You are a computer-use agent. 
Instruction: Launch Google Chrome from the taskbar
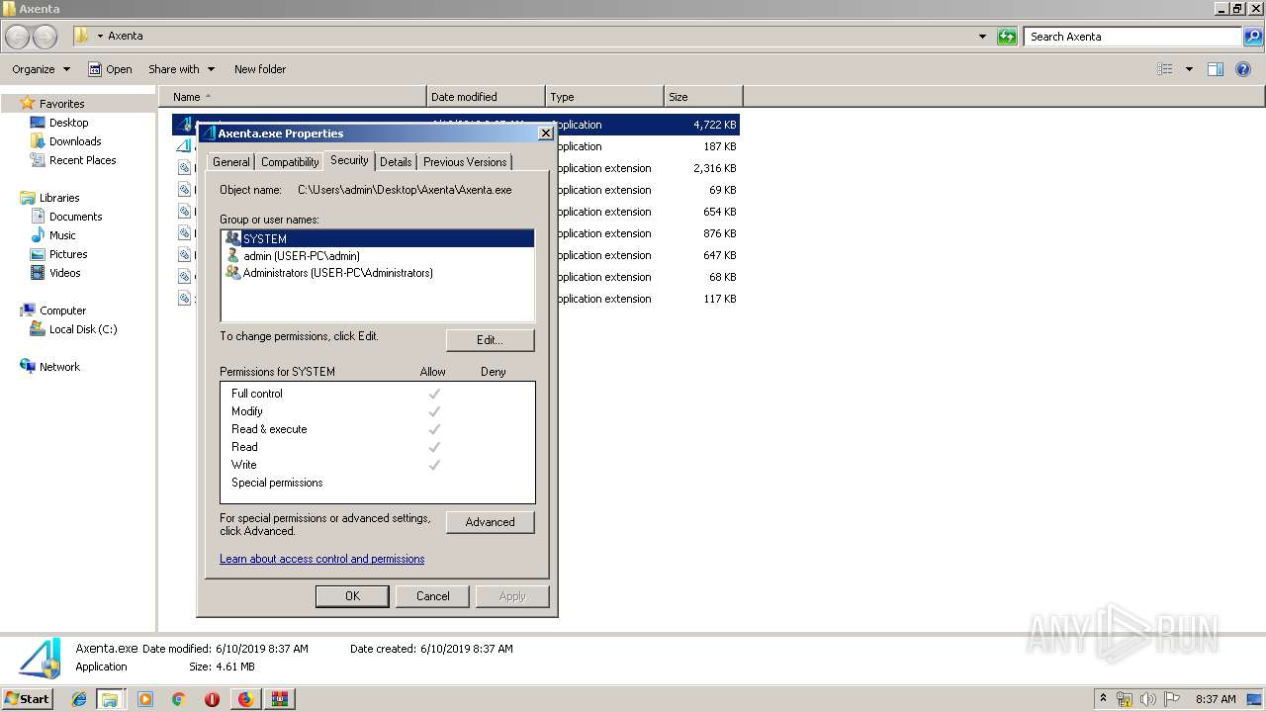click(x=178, y=699)
